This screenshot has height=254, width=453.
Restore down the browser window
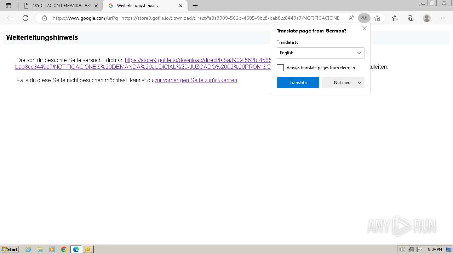[x=432, y=3]
